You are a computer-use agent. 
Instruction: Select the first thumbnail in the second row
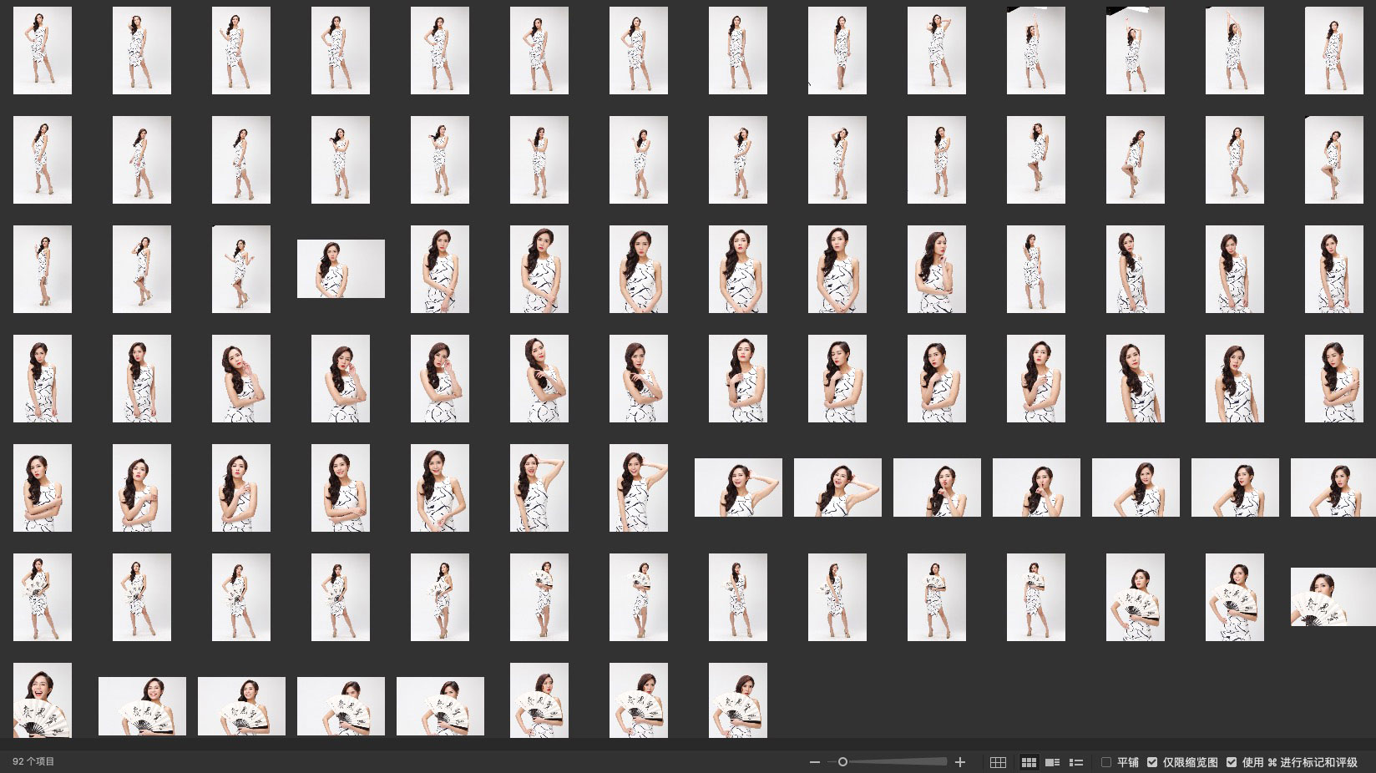point(43,159)
